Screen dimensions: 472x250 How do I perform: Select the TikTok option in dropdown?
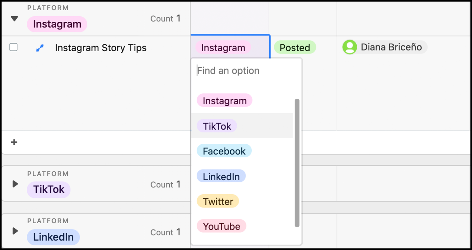pos(217,126)
